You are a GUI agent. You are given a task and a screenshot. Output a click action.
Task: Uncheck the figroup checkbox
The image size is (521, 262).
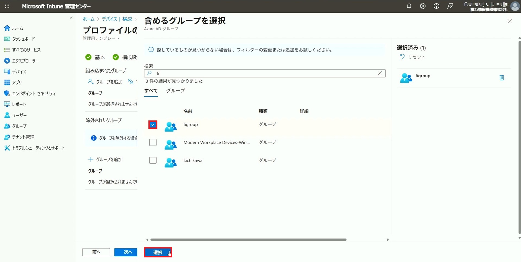coord(153,125)
